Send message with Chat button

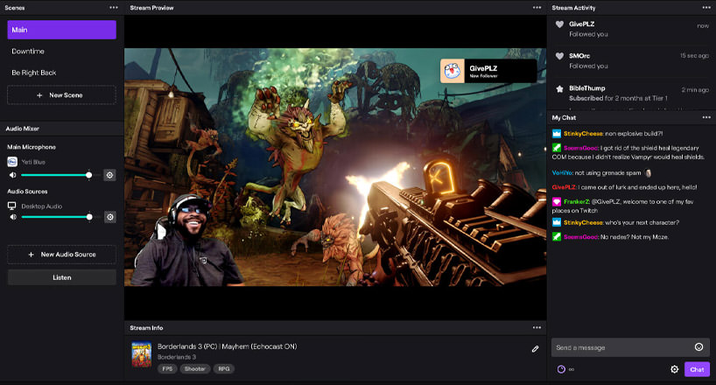(697, 369)
